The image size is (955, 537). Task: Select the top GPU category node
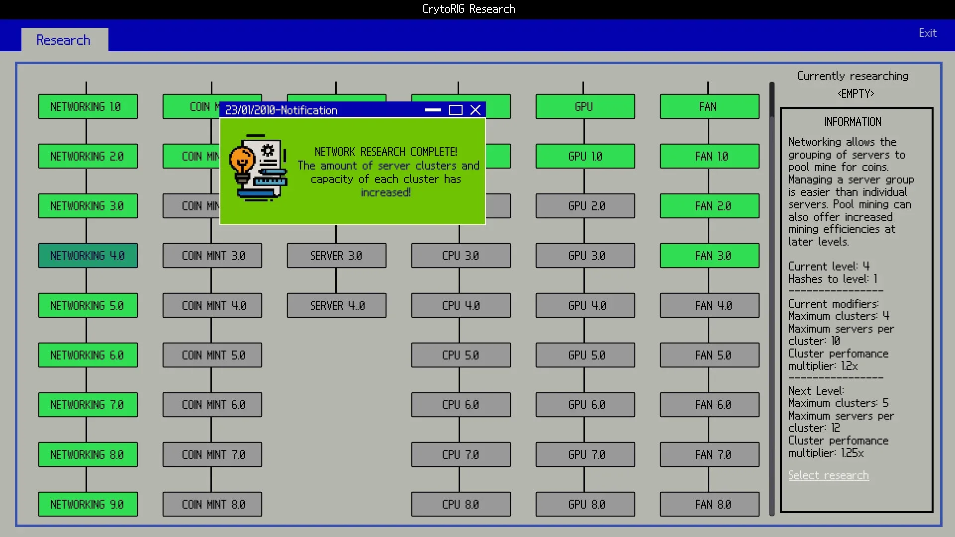(x=585, y=106)
